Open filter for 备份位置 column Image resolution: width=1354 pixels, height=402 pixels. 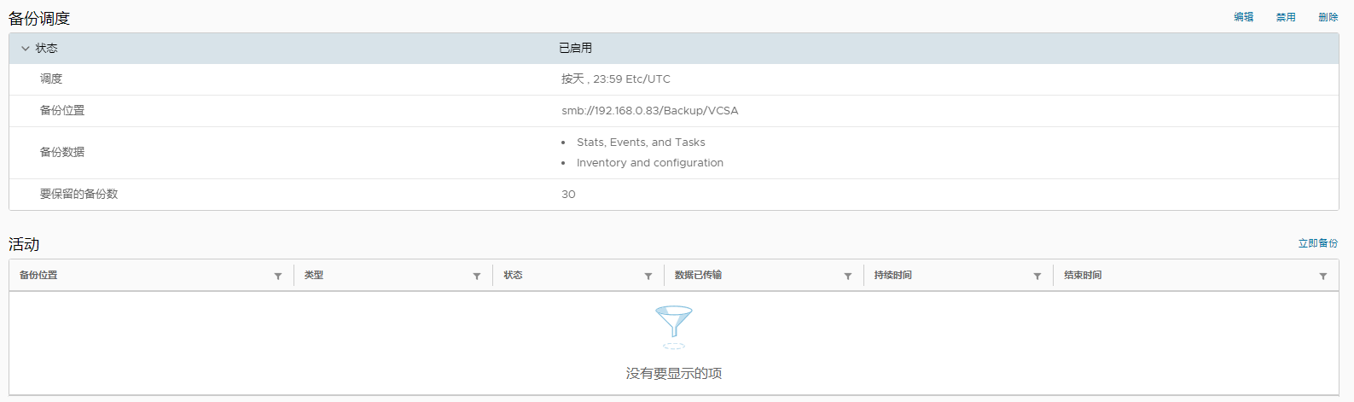coord(278,277)
